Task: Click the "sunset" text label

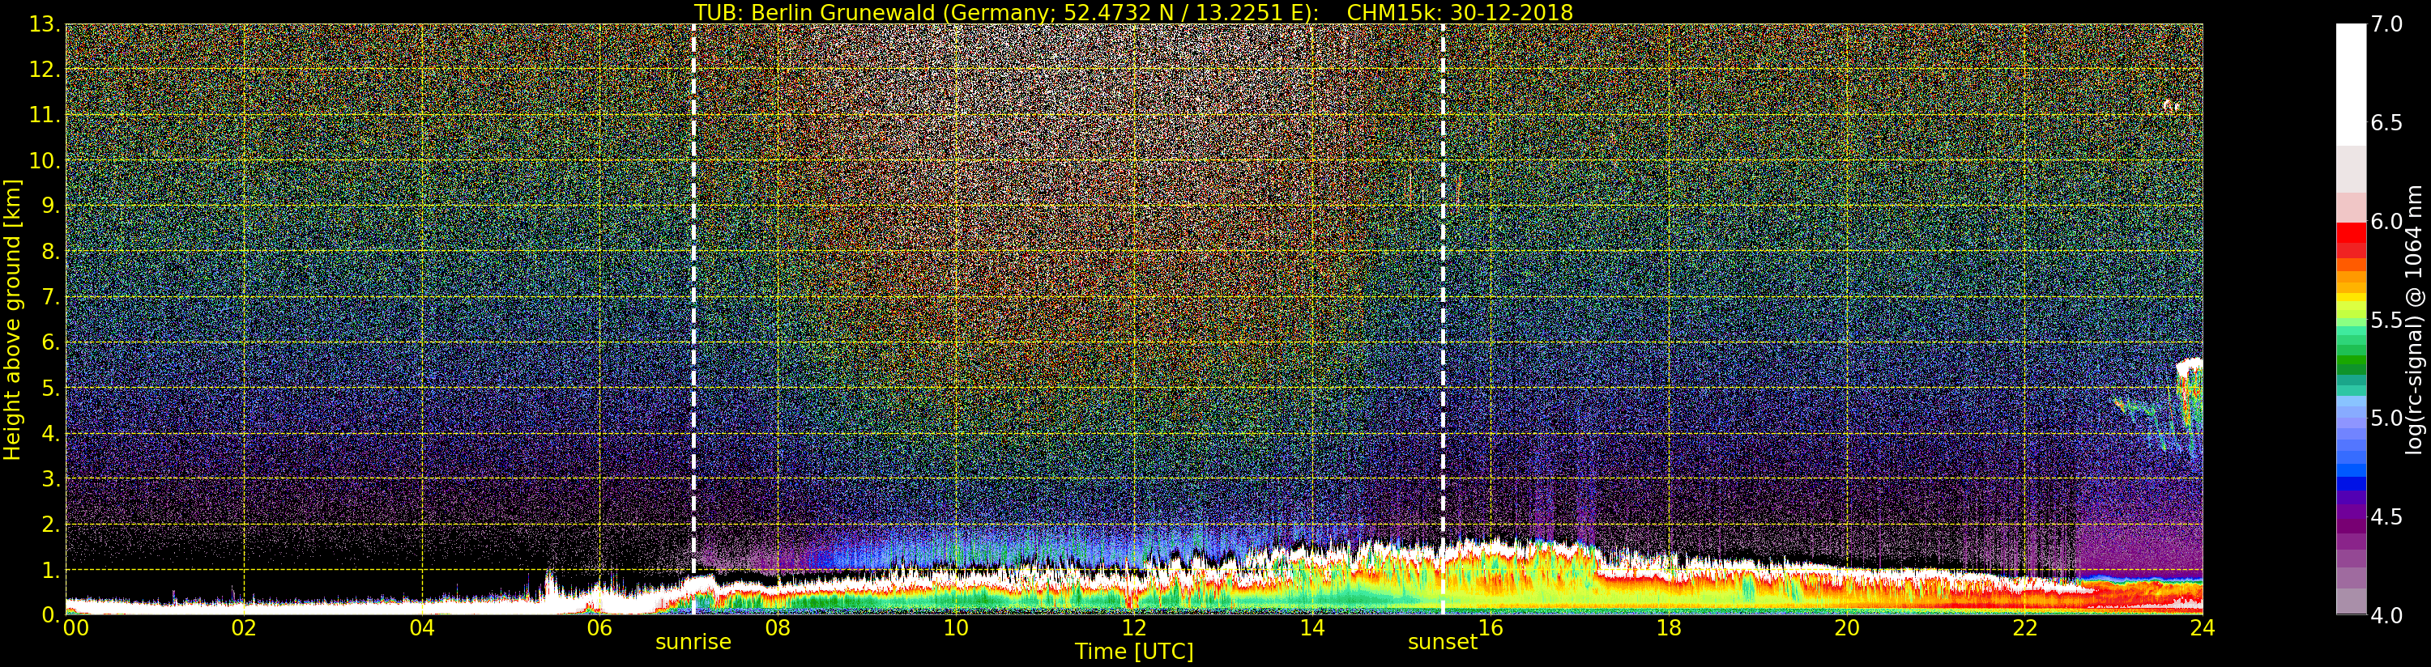Action: click(x=1441, y=643)
